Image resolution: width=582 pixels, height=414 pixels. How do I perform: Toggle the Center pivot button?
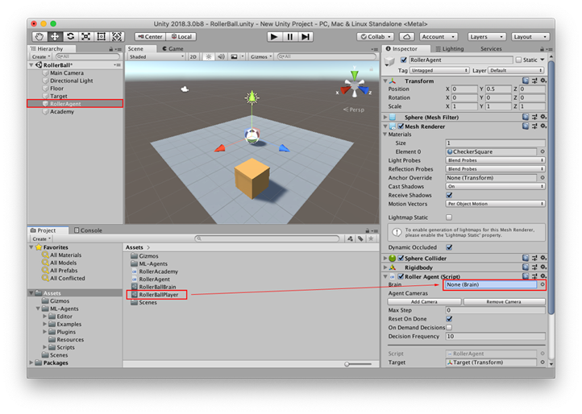click(x=150, y=37)
